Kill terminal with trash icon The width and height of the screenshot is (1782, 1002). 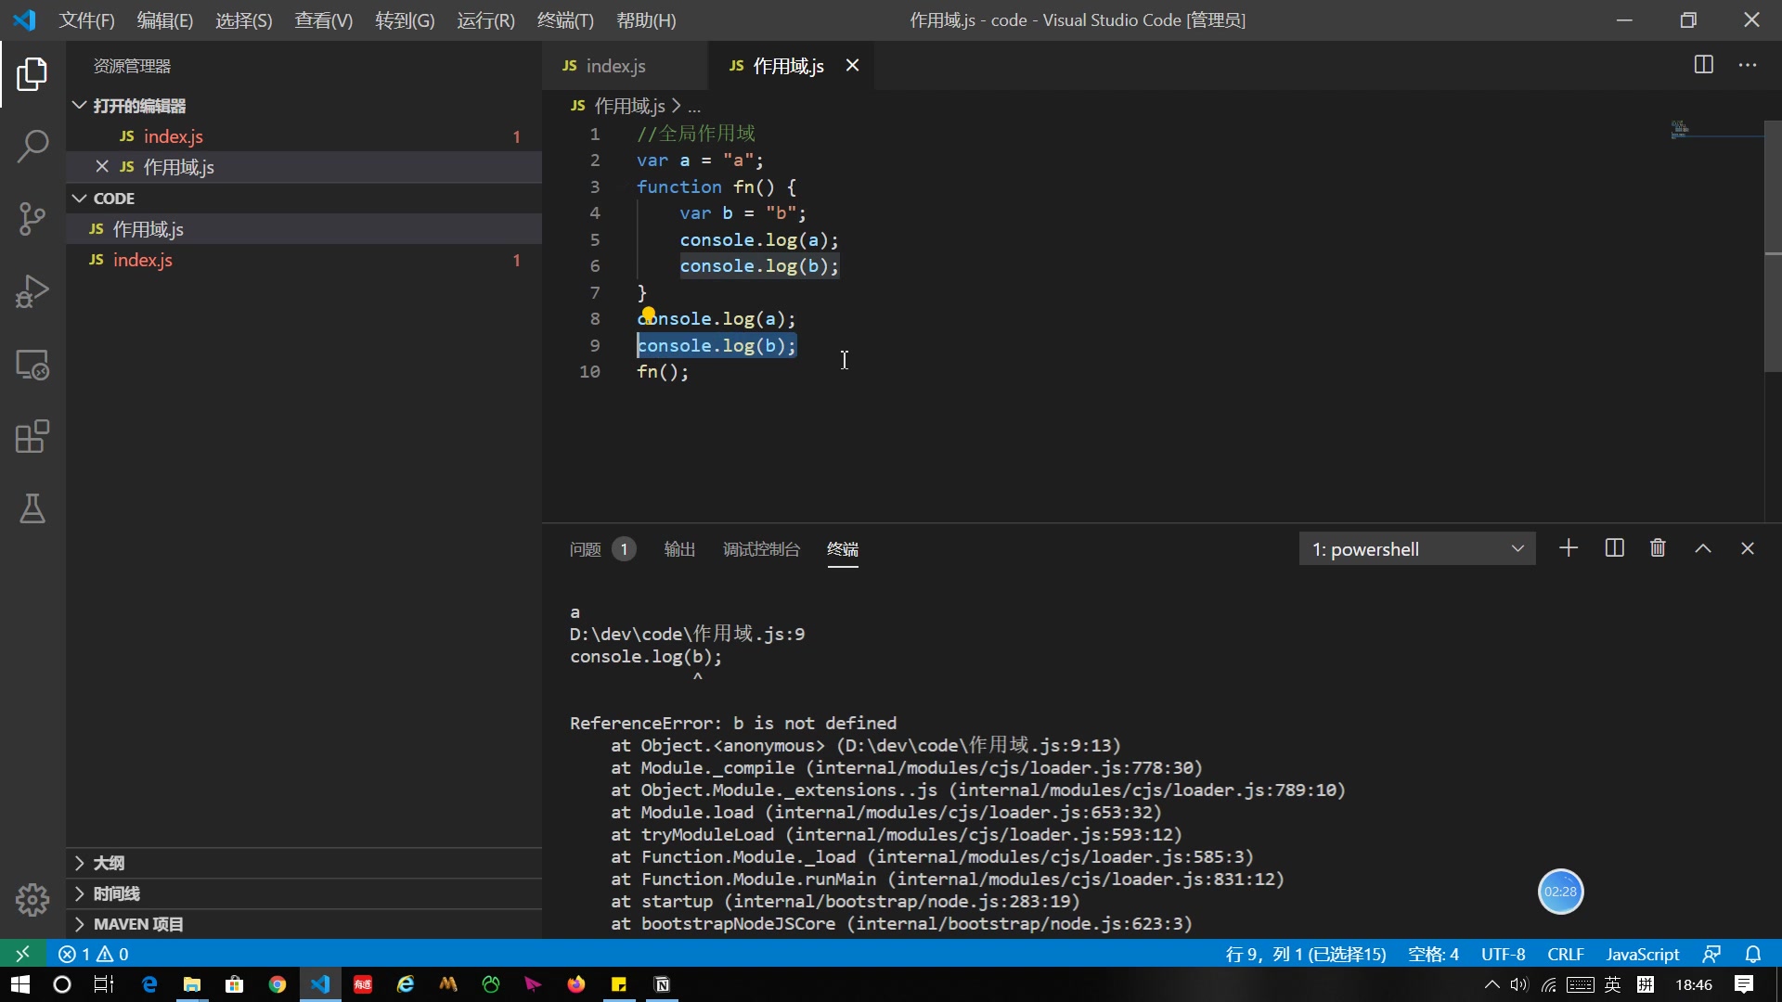click(1658, 548)
